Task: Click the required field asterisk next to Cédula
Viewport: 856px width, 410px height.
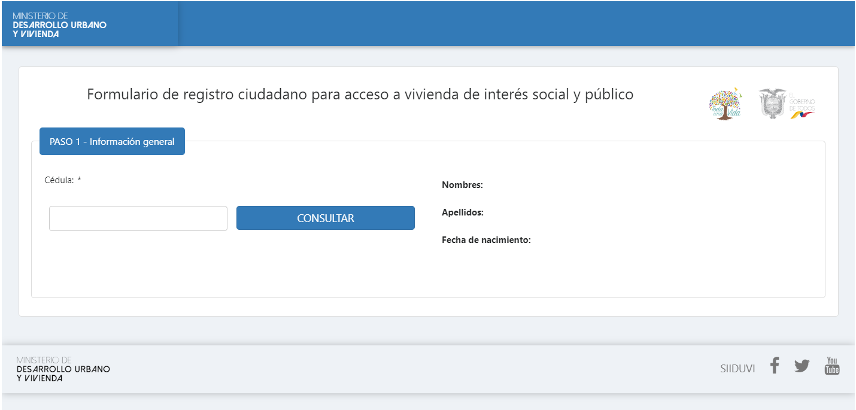Action: click(80, 178)
